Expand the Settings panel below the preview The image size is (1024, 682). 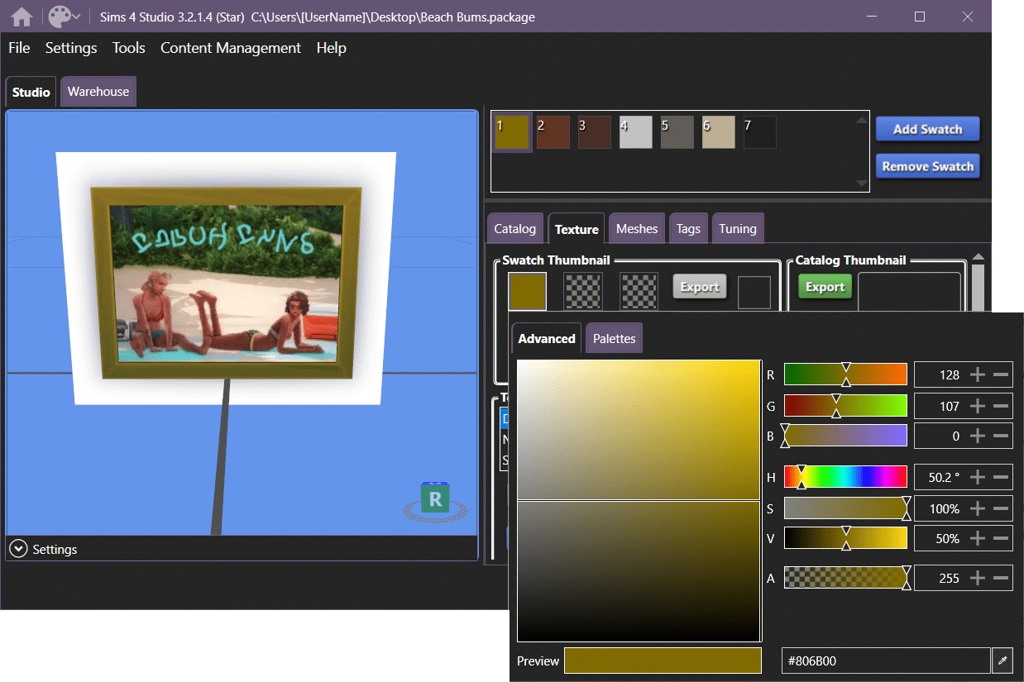click(17, 548)
